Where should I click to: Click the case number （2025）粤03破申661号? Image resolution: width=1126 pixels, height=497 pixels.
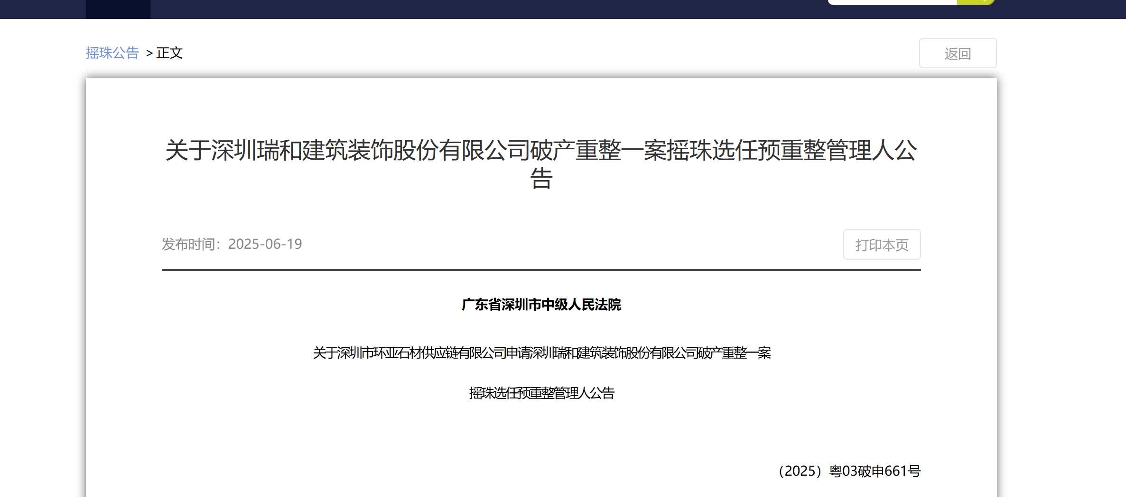[x=849, y=471]
